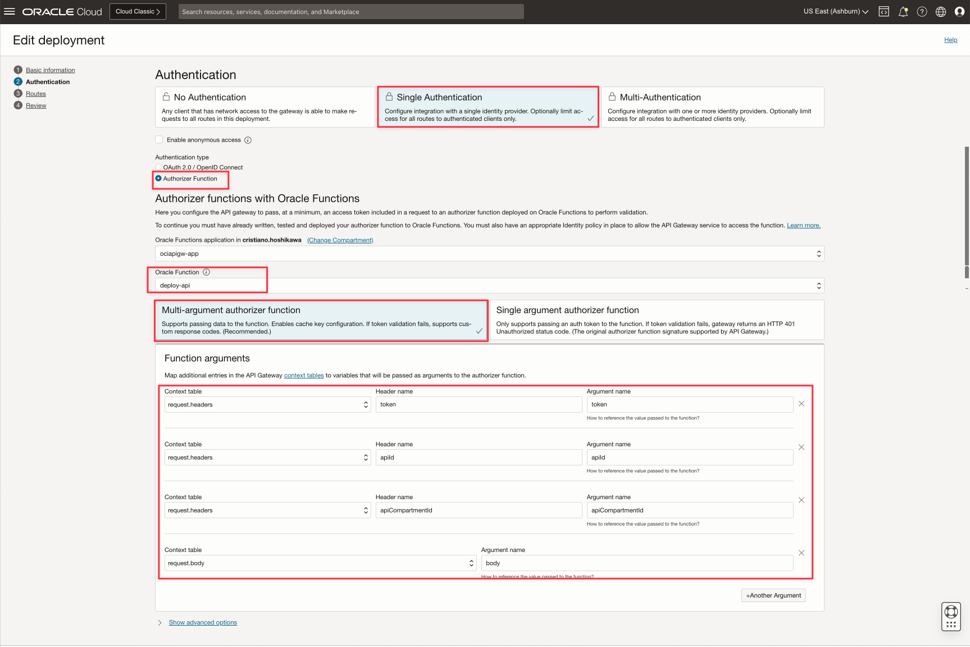Image resolution: width=970 pixels, height=647 pixels.
Task: Select the Authorizer Function radio button
Action: pos(158,178)
